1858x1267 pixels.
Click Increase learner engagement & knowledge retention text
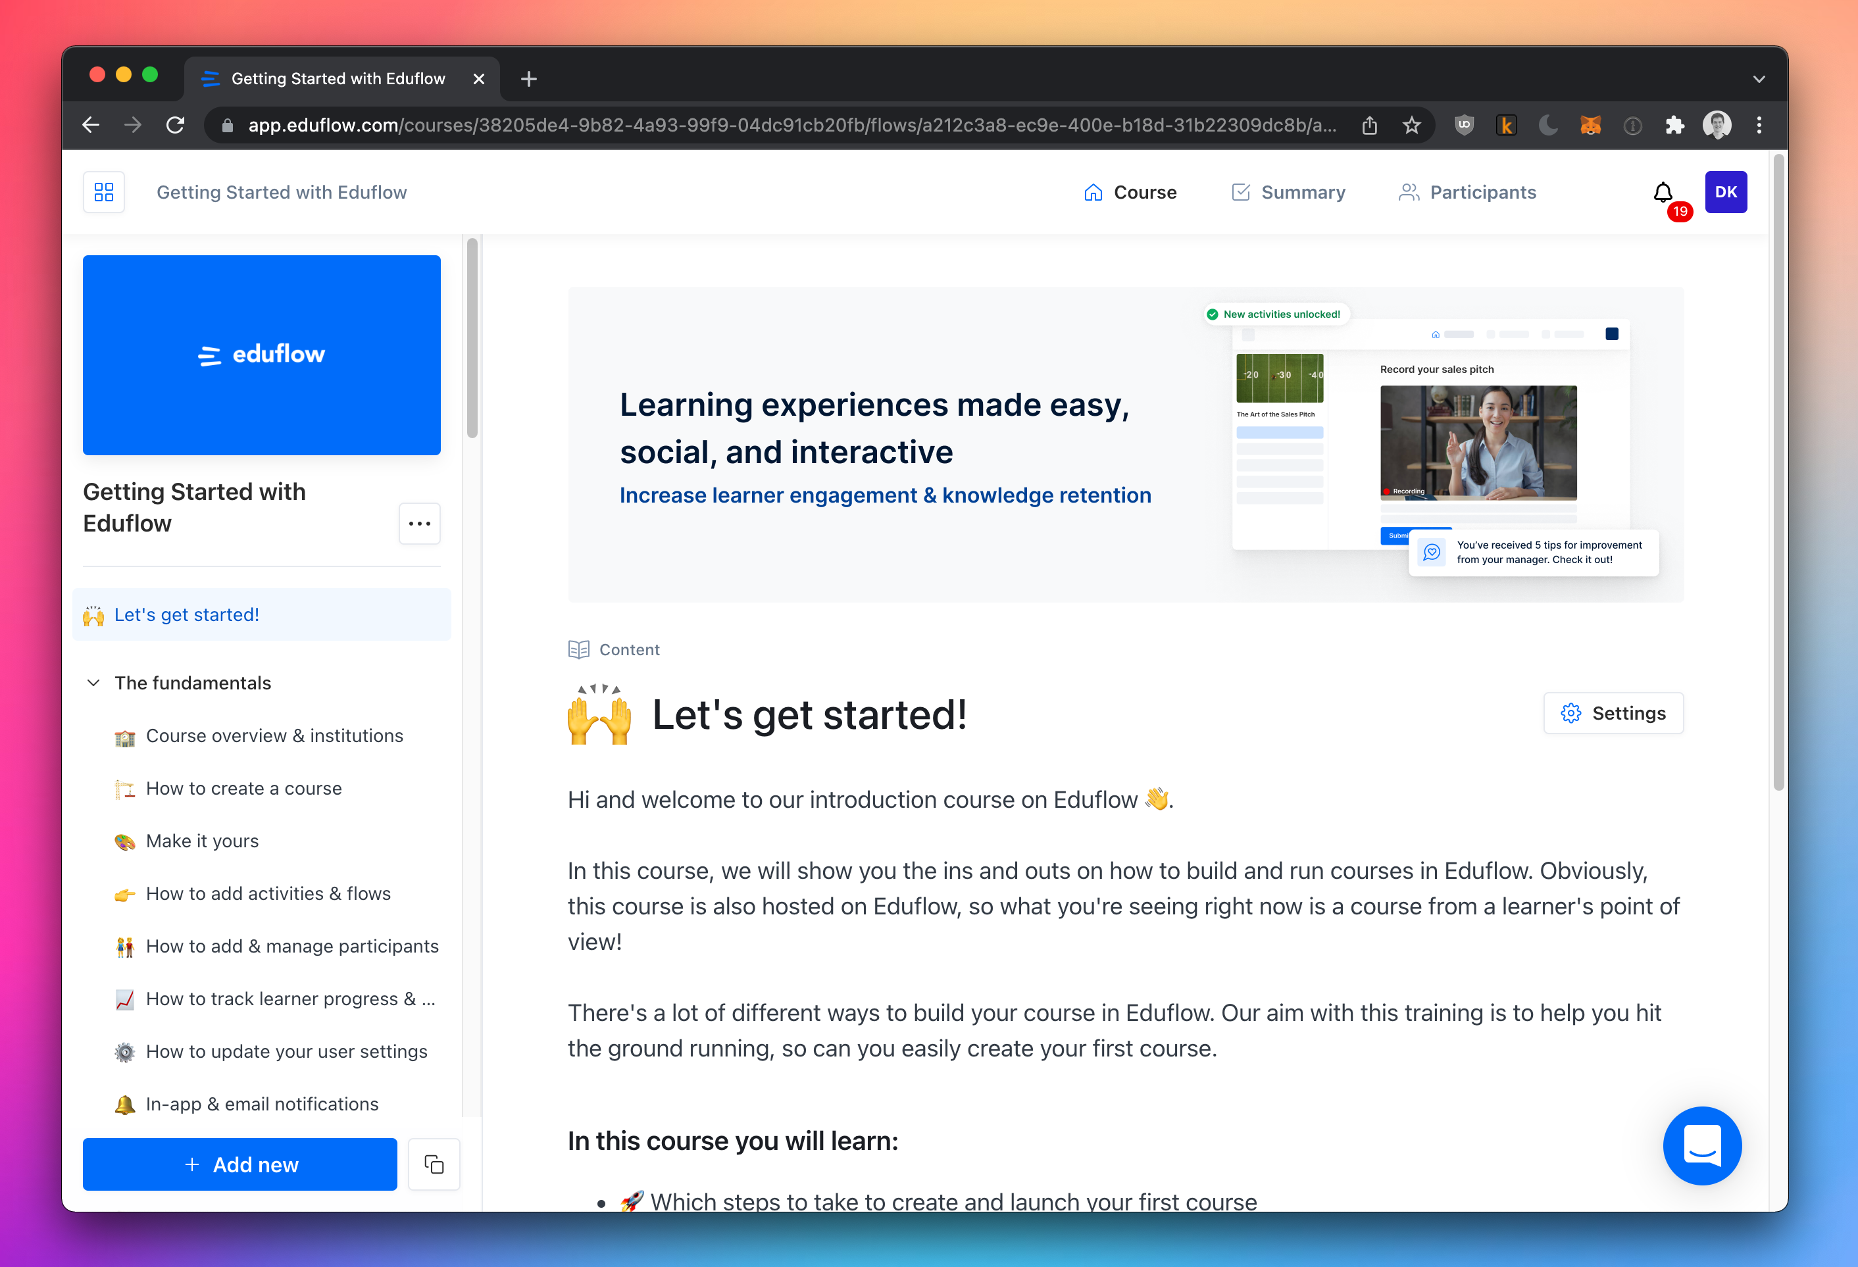pyautogui.click(x=885, y=495)
